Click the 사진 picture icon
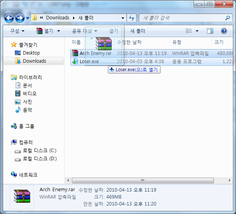This screenshot has width=236, height=214. coord(18,102)
